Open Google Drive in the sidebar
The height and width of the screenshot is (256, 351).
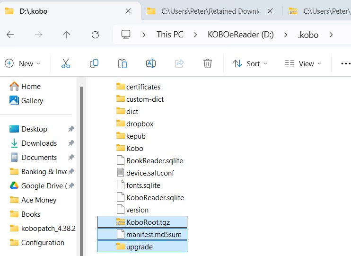(x=38, y=185)
